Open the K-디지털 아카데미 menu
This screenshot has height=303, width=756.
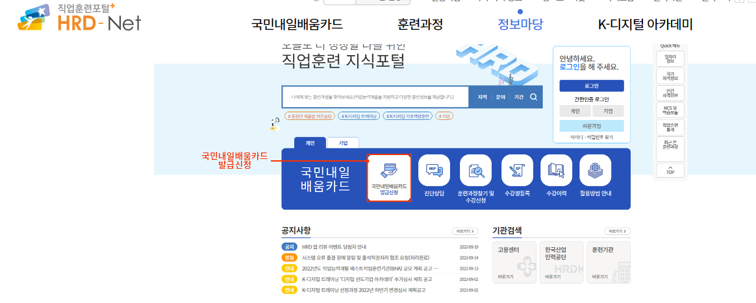pyautogui.click(x=645, y=24)
